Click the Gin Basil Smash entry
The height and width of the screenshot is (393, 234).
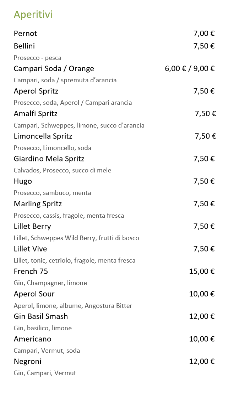point(40,316)
